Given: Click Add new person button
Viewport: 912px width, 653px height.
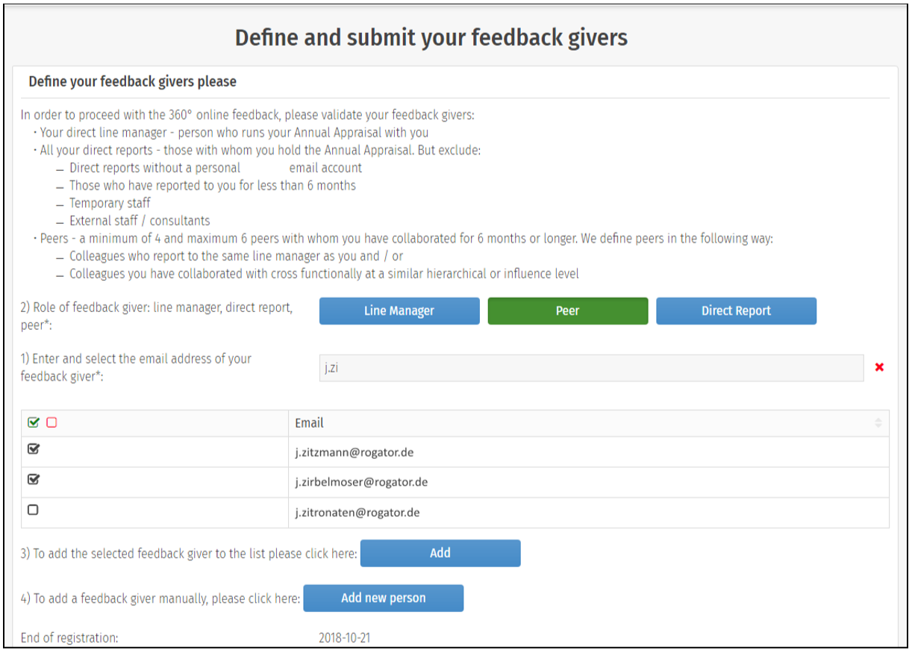Looking at the screenshot, I should (383, 598).
